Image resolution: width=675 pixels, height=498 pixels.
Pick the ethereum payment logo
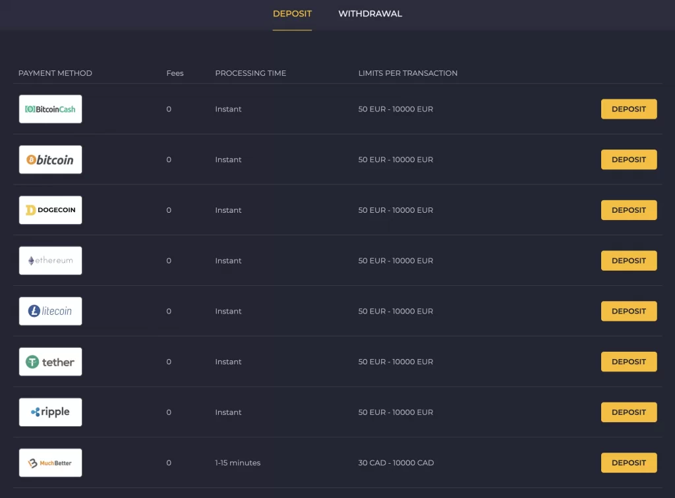50,261
